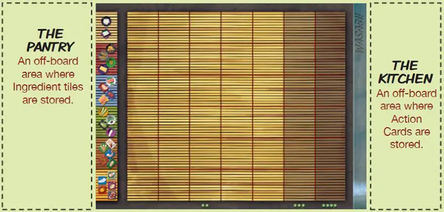This screenshot has height=212, width=444.
Task: Select the salmon on white plate icon
Action: click(x=110, y=81)
